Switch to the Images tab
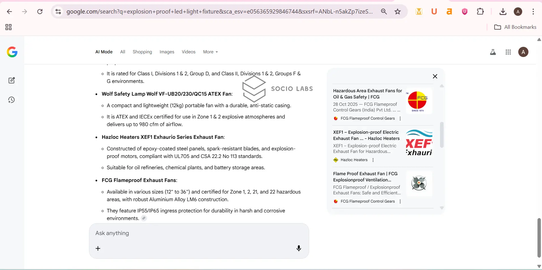The height and width of the screenshot is (270, 542). [x=167, y=52]
